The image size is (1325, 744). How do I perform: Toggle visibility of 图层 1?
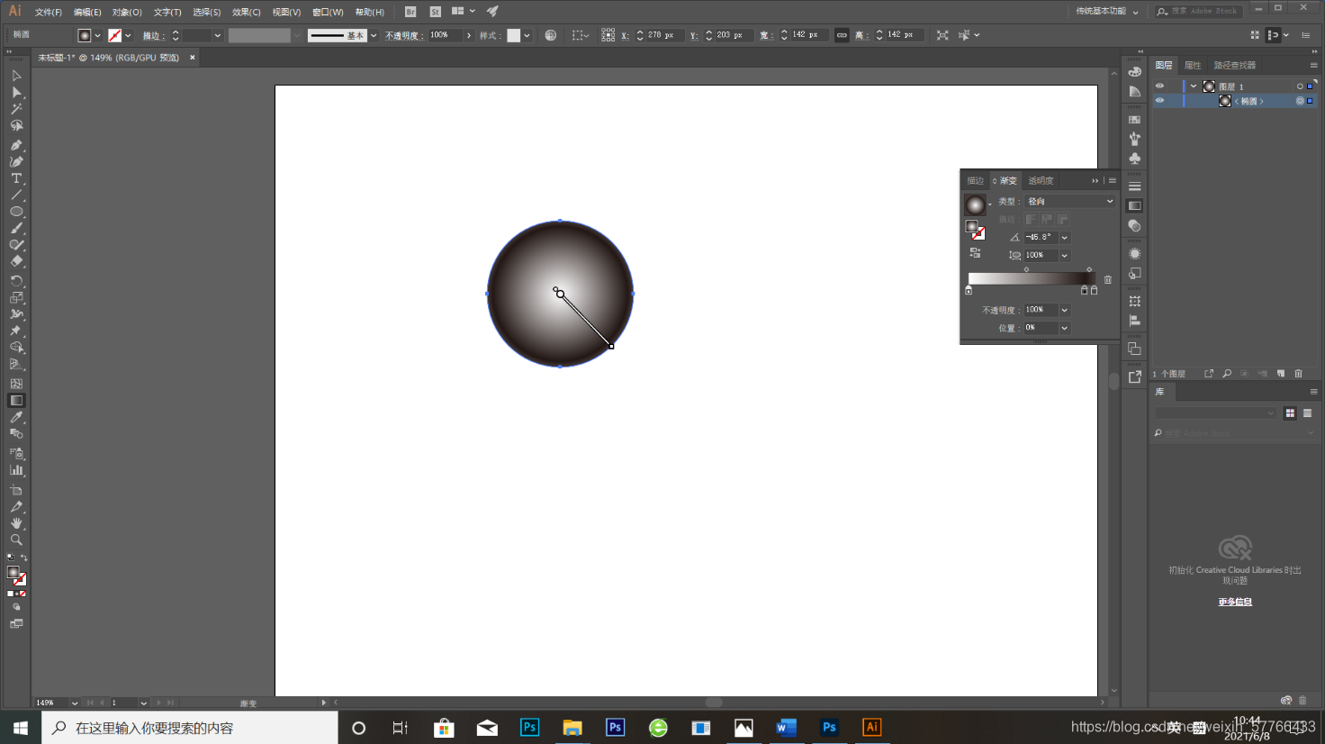(1159, 86)
